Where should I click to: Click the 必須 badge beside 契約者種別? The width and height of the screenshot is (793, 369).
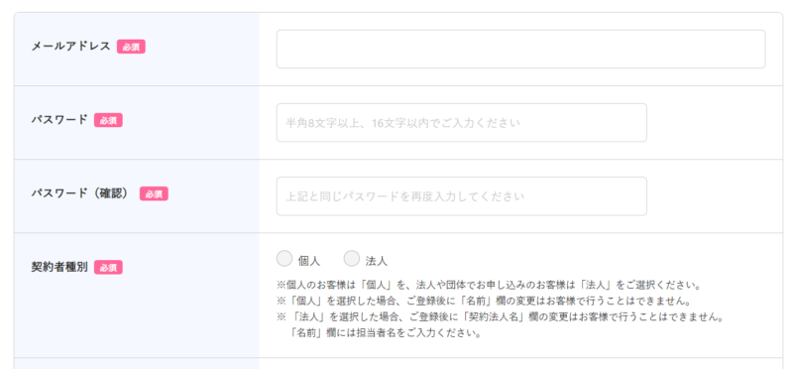(x=108, y=267)
